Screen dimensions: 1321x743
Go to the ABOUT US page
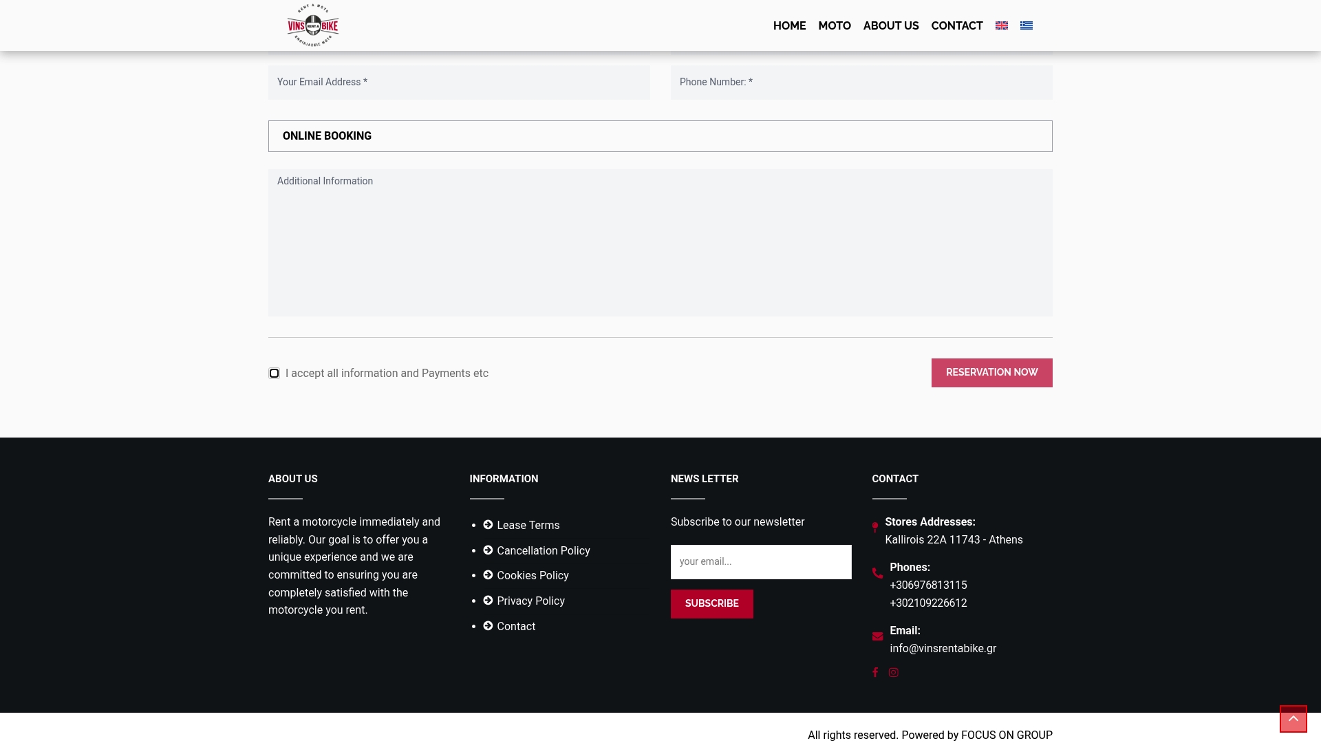pyautogui.click(x=891, y=25)
